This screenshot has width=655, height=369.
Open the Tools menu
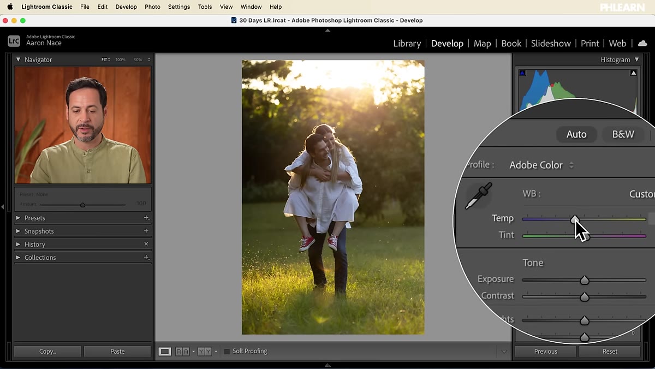pos(205,7)
